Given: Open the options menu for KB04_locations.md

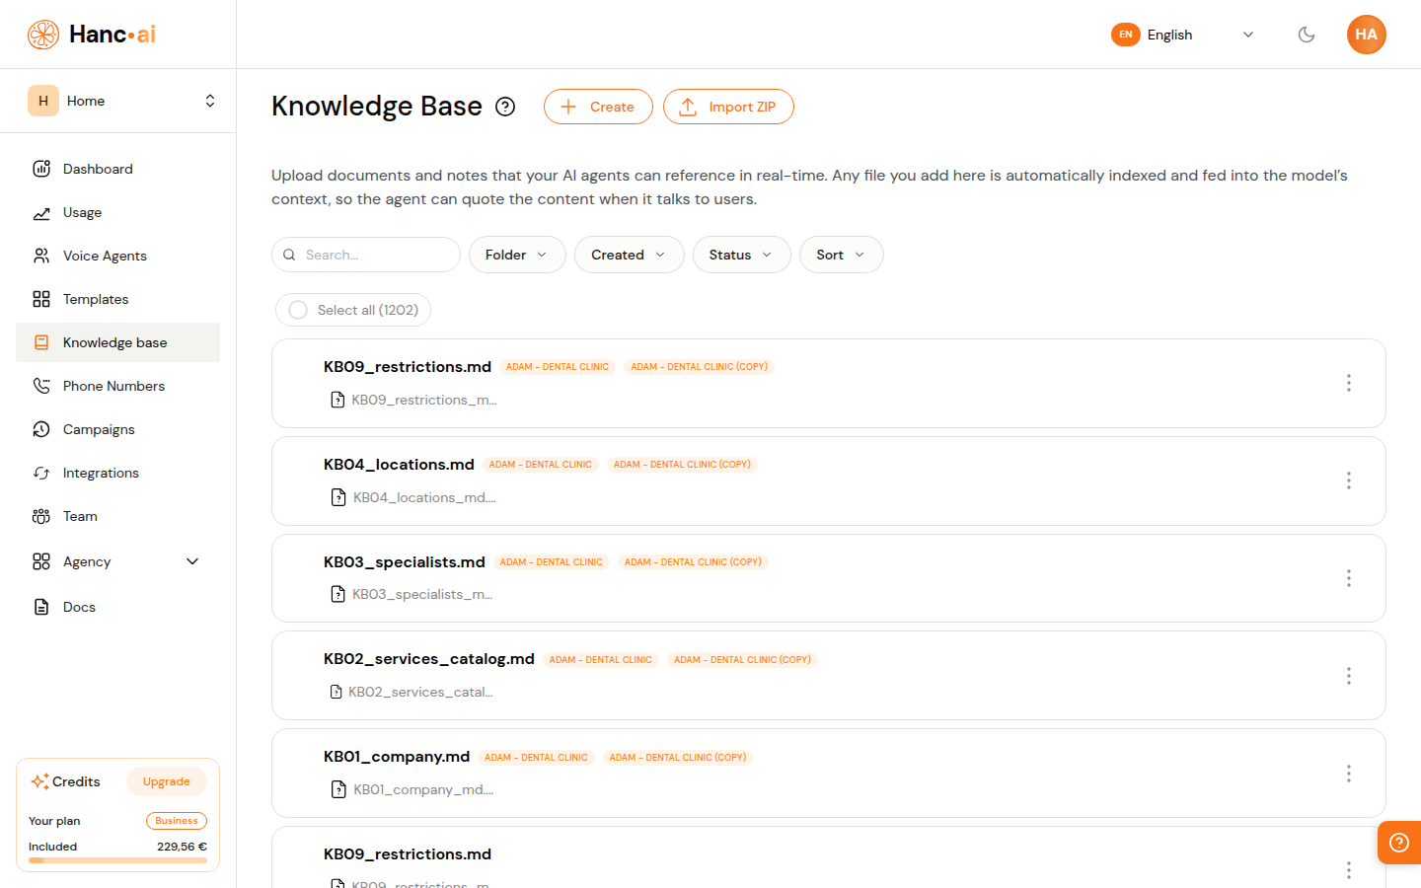Looking at the screenshot, I should pyautogui.click(x=1348, y=481).
